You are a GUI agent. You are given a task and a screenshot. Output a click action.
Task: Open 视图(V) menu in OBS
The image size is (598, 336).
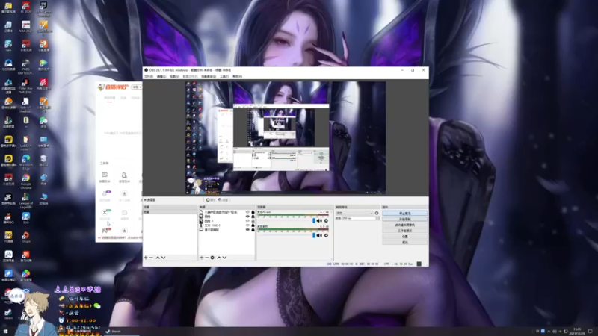point(174,77)
